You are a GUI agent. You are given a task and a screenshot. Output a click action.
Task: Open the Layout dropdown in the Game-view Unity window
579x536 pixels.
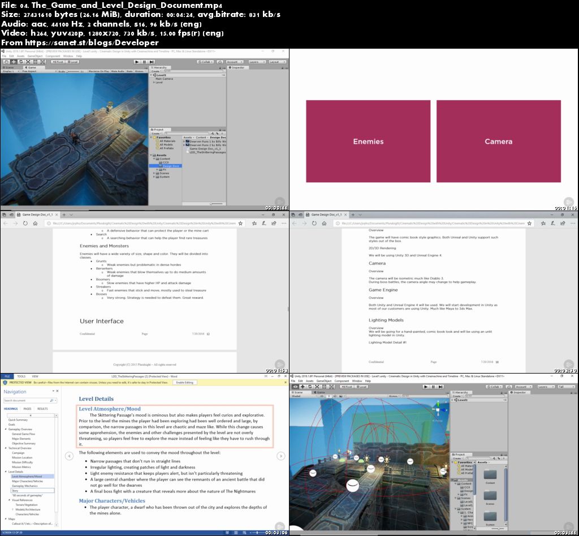point(277,62)
